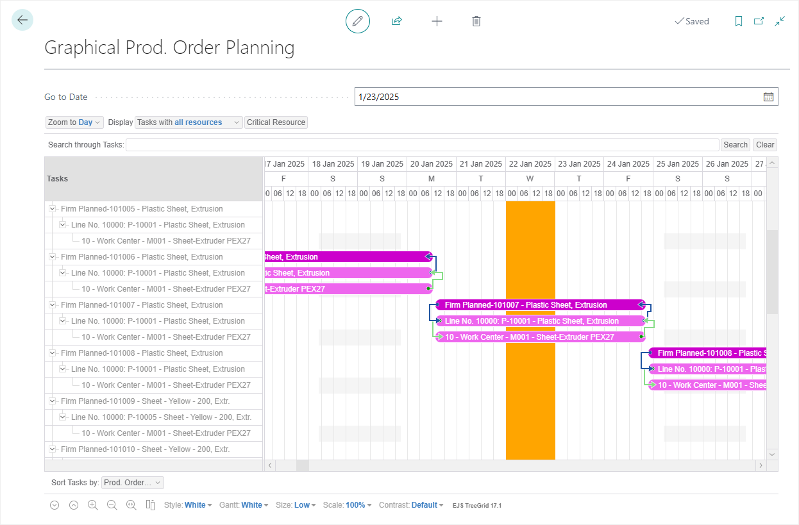Open the calendar date picker
Screen dimensions: 799x525
click(768, 97)
